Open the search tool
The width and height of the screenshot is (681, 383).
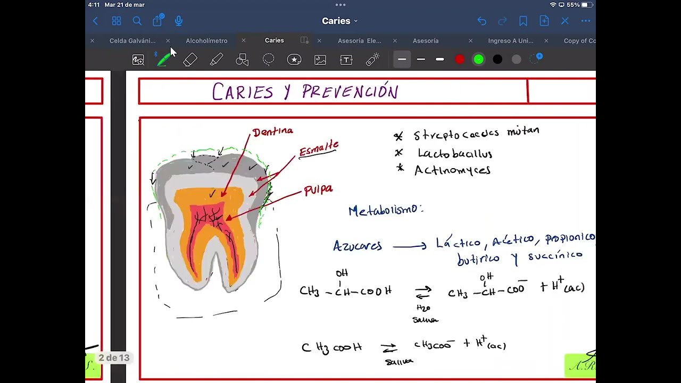tap(137, 21)
